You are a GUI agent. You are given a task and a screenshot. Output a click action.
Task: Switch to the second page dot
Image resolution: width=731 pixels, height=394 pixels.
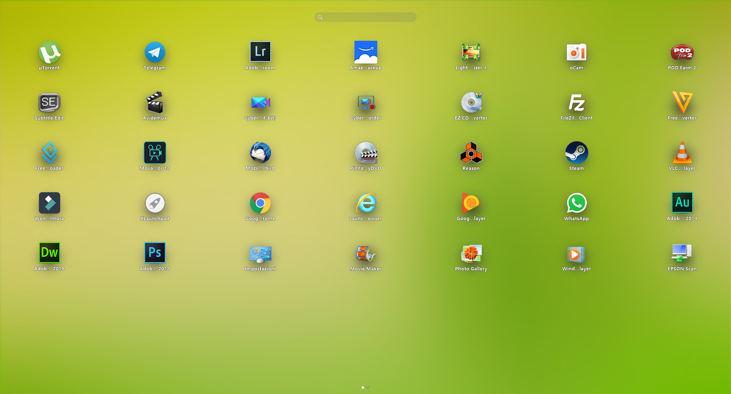[368, 388]
